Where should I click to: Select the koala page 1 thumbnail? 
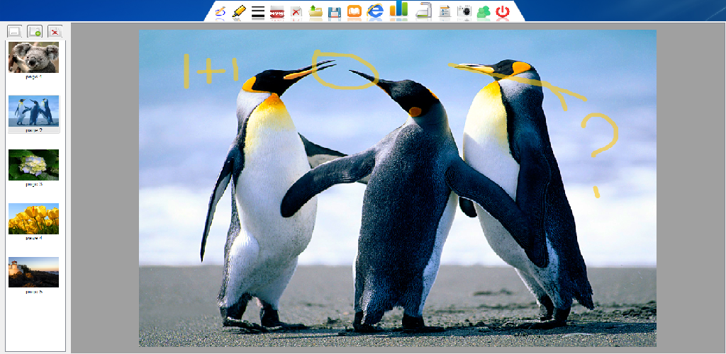tap(33, 58)
